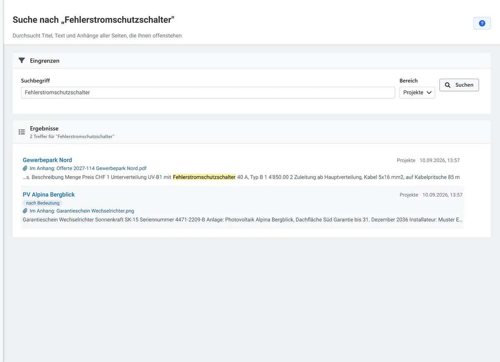Click the Garantieschein Wechselrichter Sonnenkraft snippet text
The height and width of the screenshot is (362, 500).
tap(242, 220)
